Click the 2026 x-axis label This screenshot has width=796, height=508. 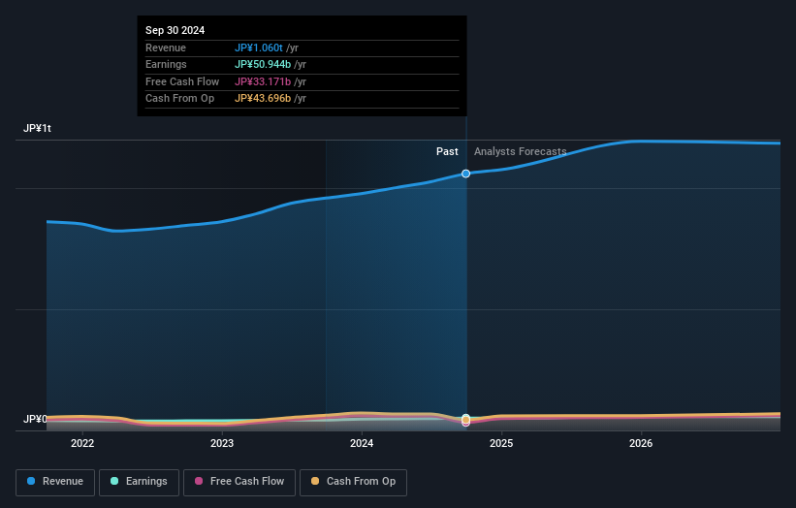click(641, 443)
